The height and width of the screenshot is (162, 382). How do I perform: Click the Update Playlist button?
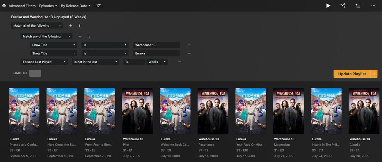[352, 74]
